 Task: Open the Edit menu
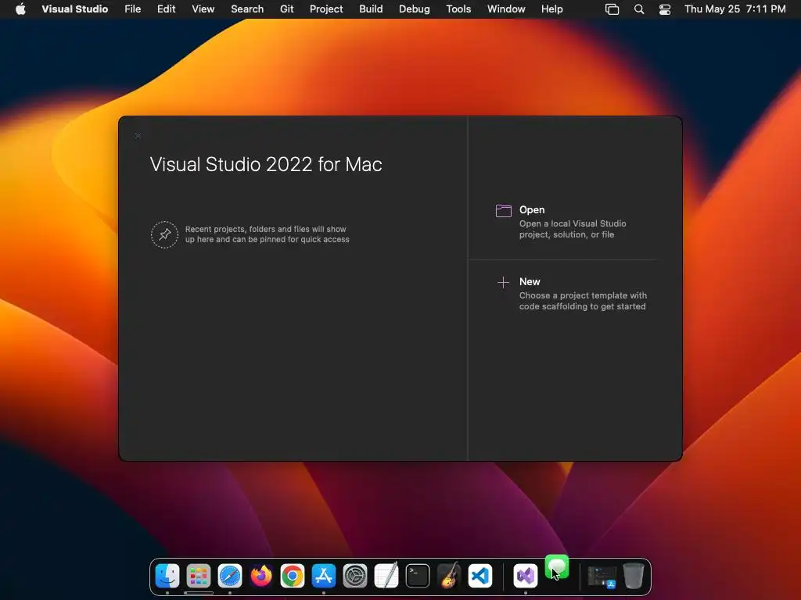click(x=166, y=9)
